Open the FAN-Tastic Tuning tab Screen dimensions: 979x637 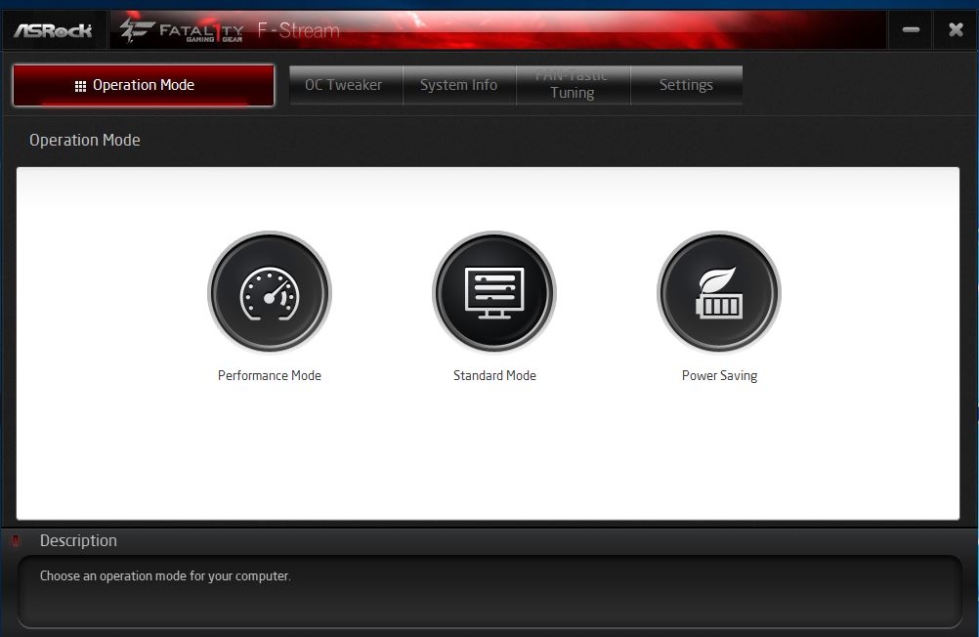tap(573, 85)
